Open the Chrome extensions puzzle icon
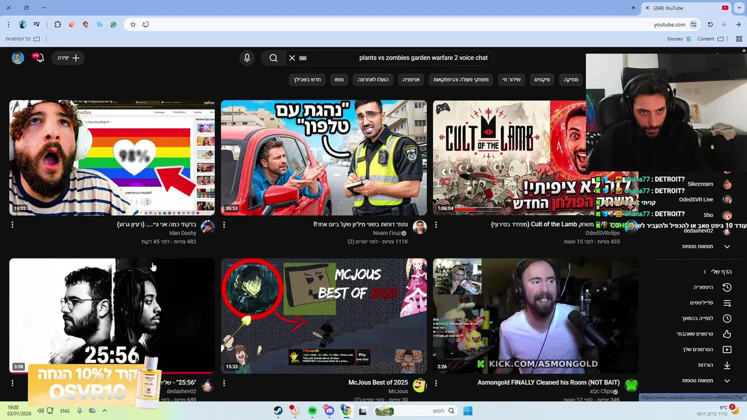This screenshot has width=747, height=420. coord(57,24)
